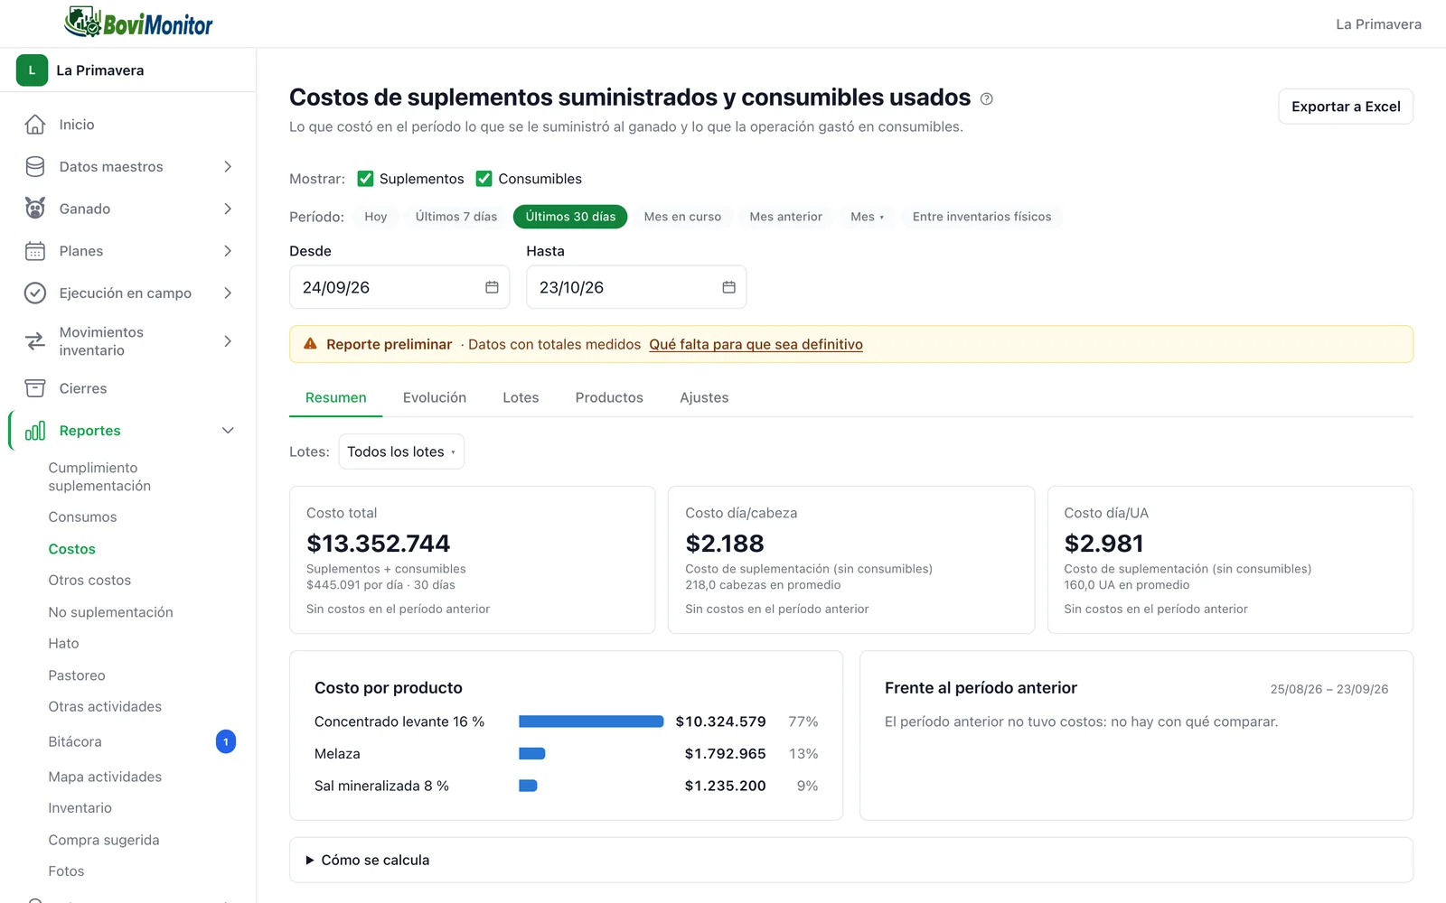Switch to the Ajustes tab

pos(704,397)
